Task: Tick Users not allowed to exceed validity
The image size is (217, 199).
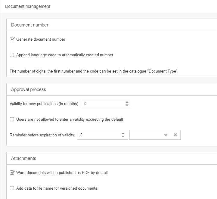Action: coord(12,119)
